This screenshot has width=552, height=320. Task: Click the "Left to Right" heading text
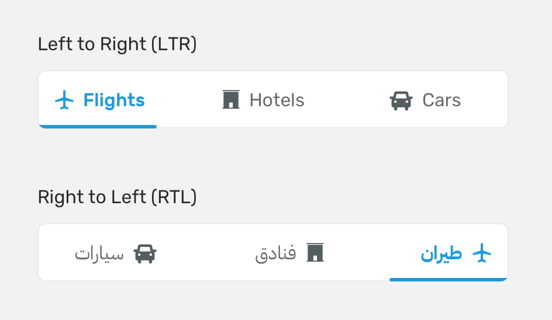[92, 44]
